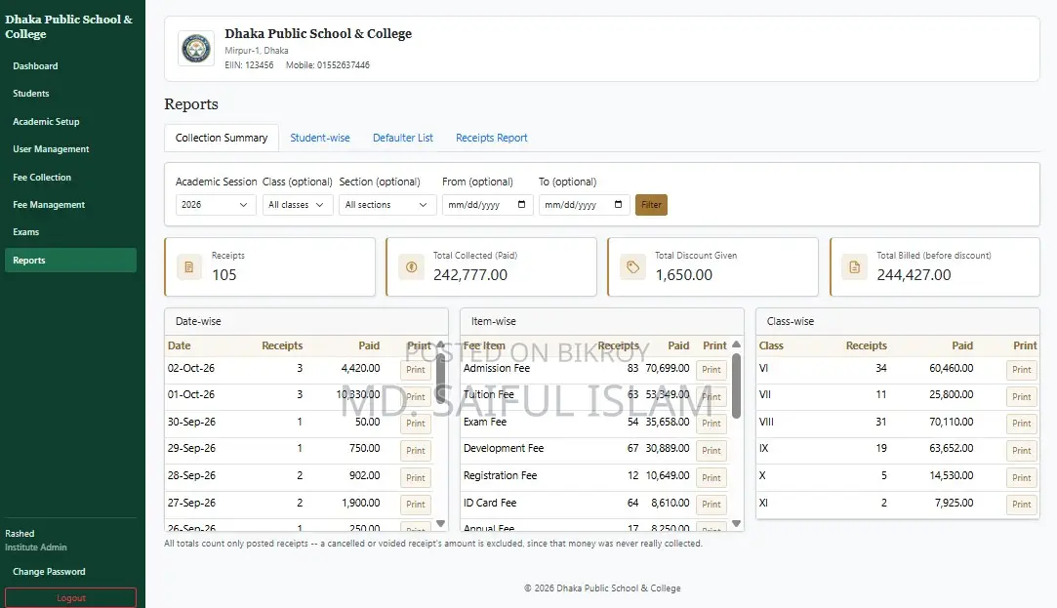
Task: Open Change Password link in sidebar
Action: (49, 572)
